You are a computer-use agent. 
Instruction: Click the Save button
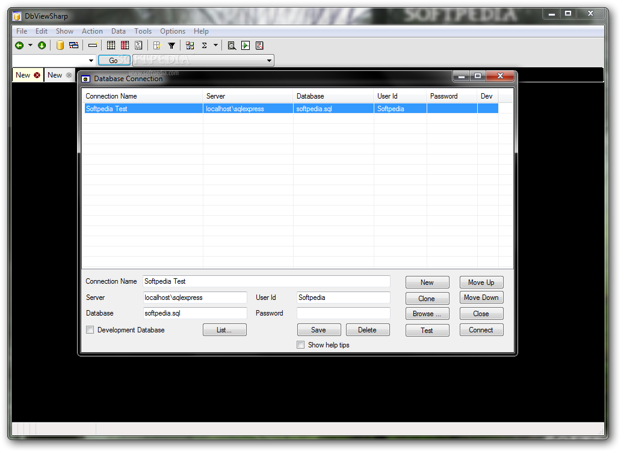pyautogui.click(x=319, y=330)
